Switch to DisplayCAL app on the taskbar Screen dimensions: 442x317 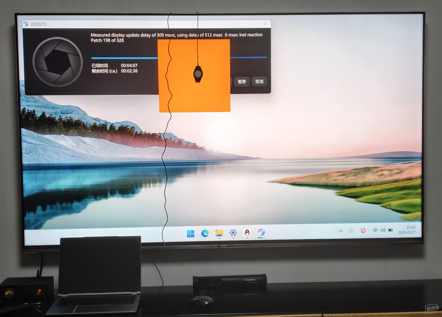click(261, 232)
